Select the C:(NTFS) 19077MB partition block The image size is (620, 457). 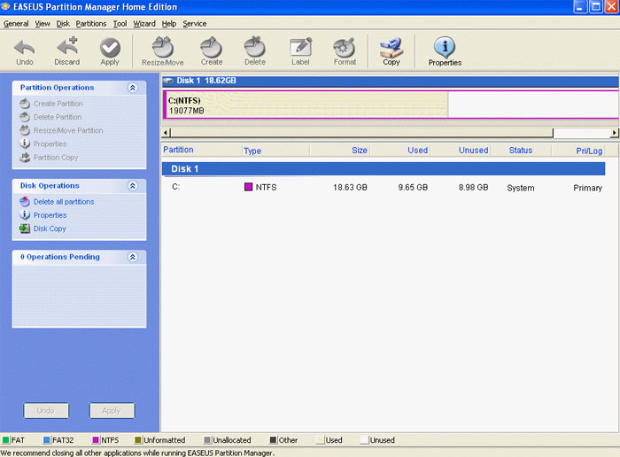pyautogui.click(x=391, y=105)
